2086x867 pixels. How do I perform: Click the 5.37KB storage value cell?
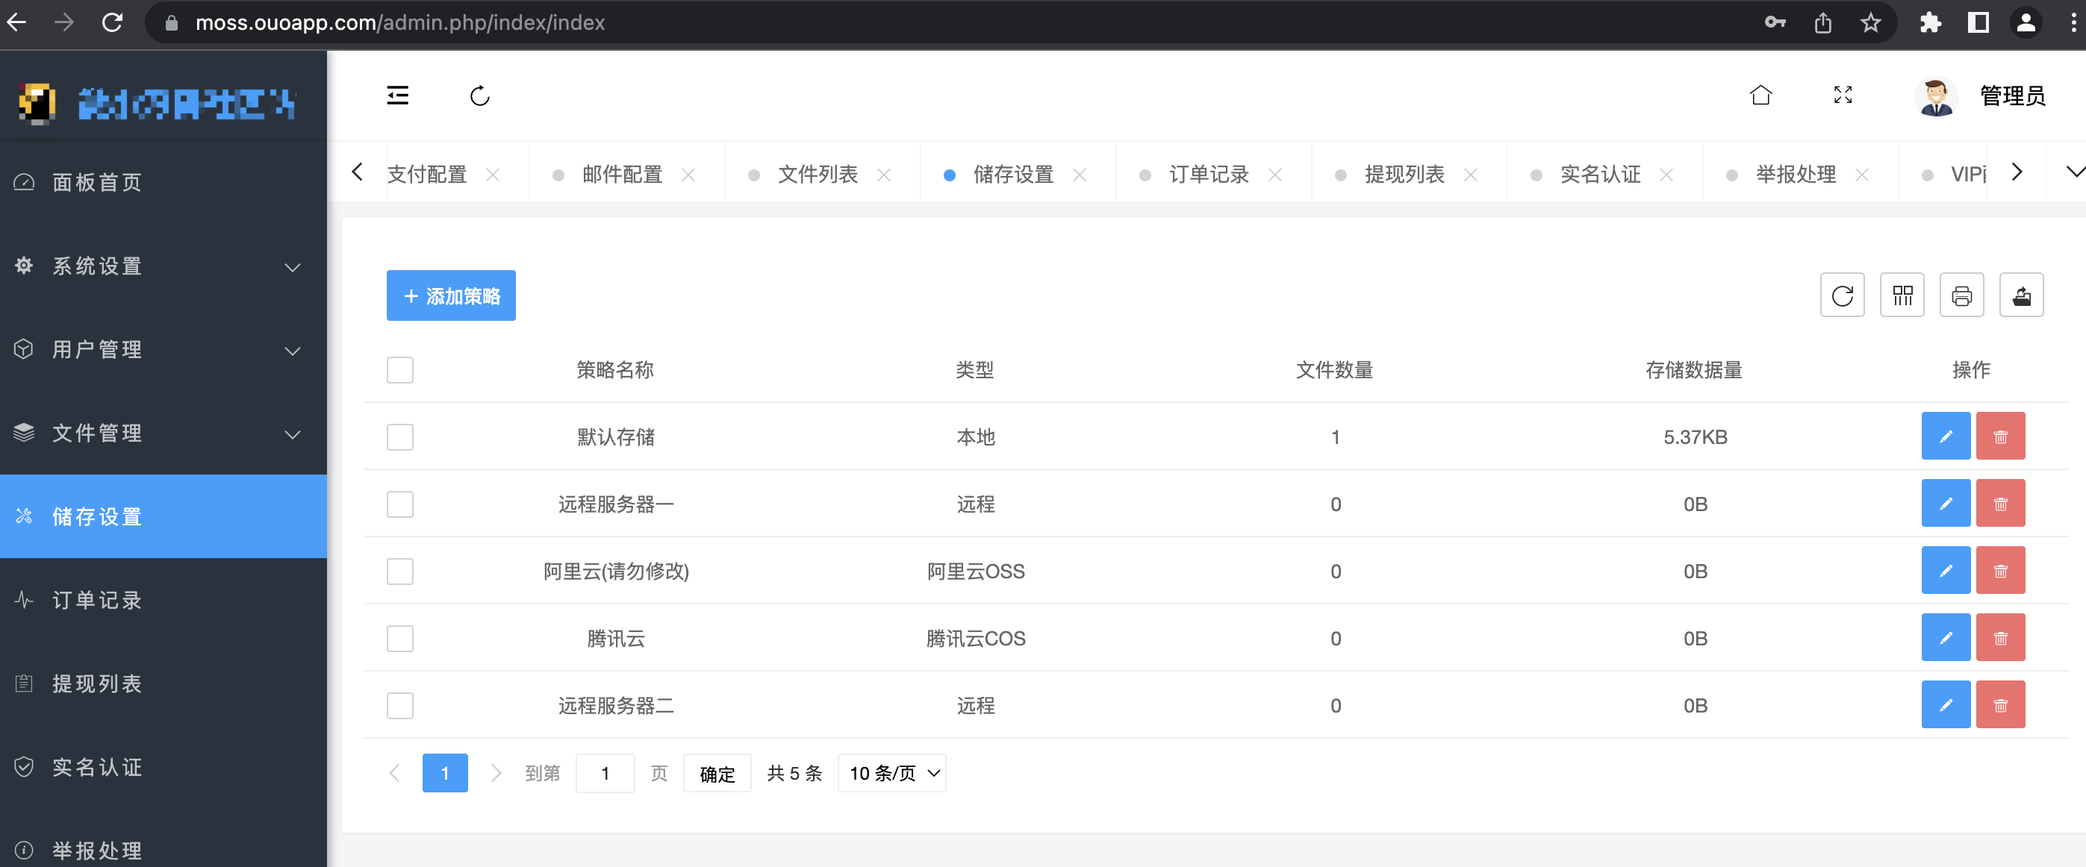pyautogui.click(x=1695, y=437)
